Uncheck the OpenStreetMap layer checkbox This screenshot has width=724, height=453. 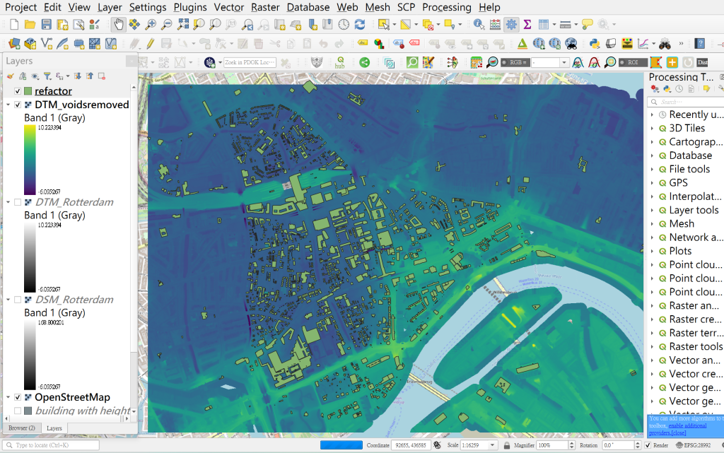click(18, 397)
